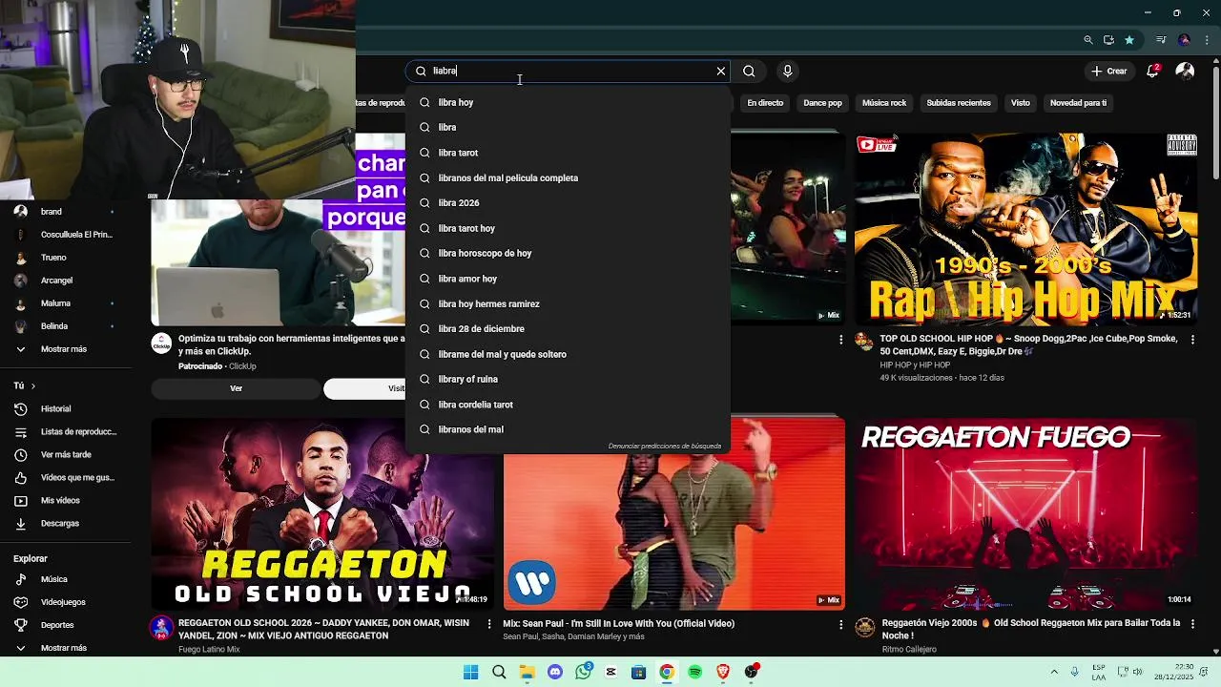Open options for Sean Paul mix video

[840, 624]
